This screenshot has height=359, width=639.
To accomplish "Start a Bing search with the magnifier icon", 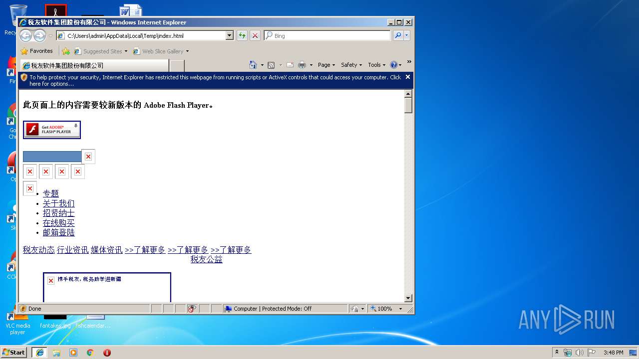I will [398, 35].
